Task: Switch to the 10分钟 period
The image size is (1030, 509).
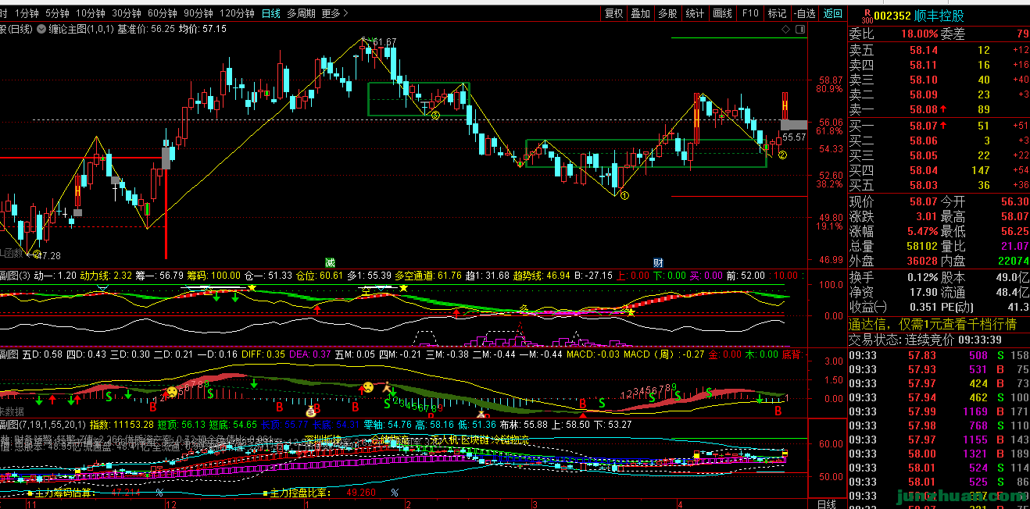Action: pos(91,13)
